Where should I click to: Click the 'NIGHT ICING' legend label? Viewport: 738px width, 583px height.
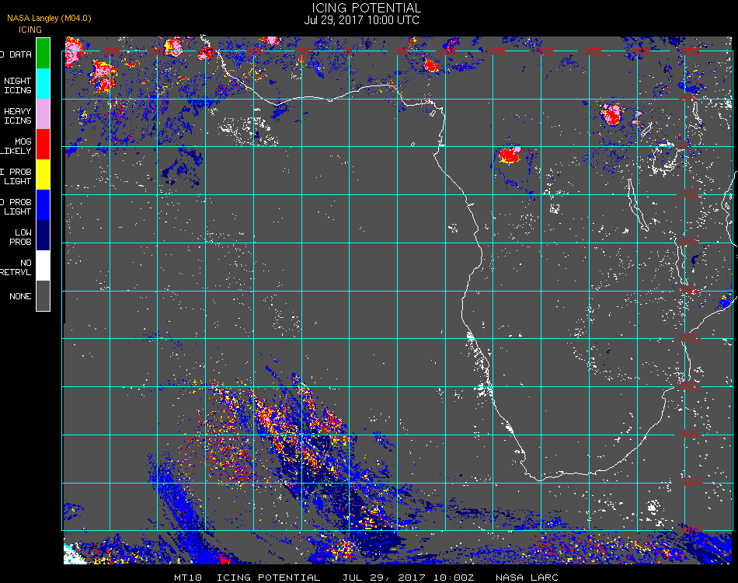click(17, 86)
